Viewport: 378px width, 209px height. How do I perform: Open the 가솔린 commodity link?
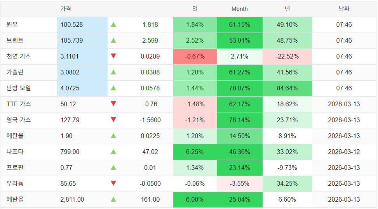point(15,72)
